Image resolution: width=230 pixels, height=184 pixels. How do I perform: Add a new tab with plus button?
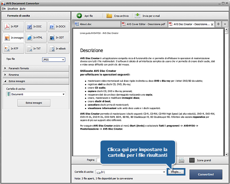click(x=218, y=24)
